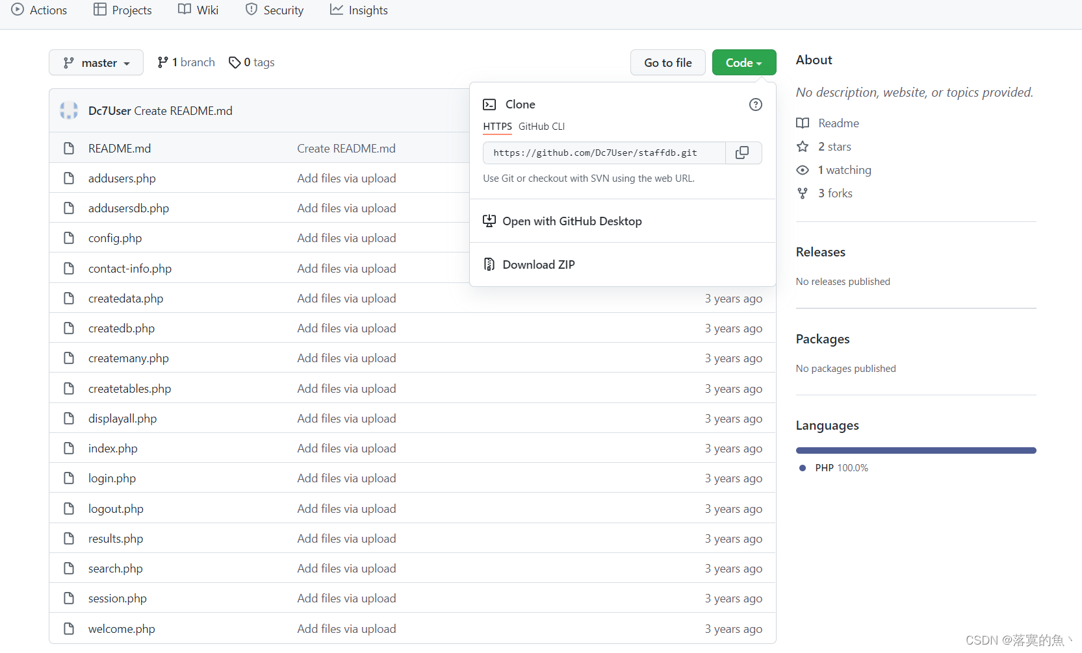Click the Go to file button

point(668,62)
